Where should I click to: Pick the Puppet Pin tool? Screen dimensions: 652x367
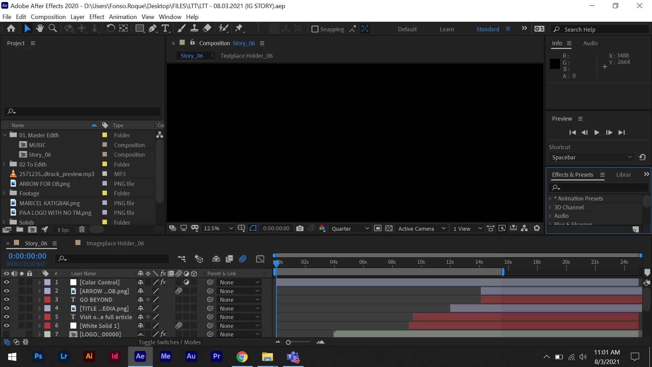(239, 29)
